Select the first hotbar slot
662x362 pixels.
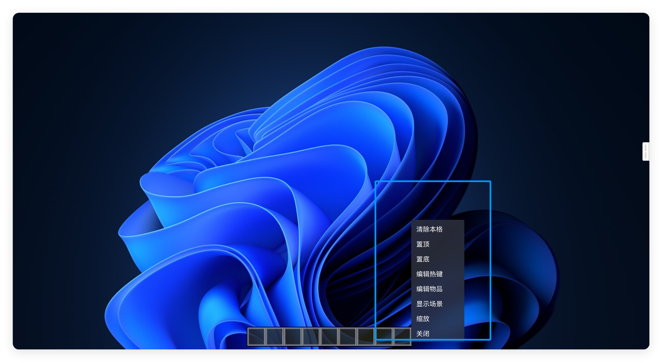click(x=257, y=336)
